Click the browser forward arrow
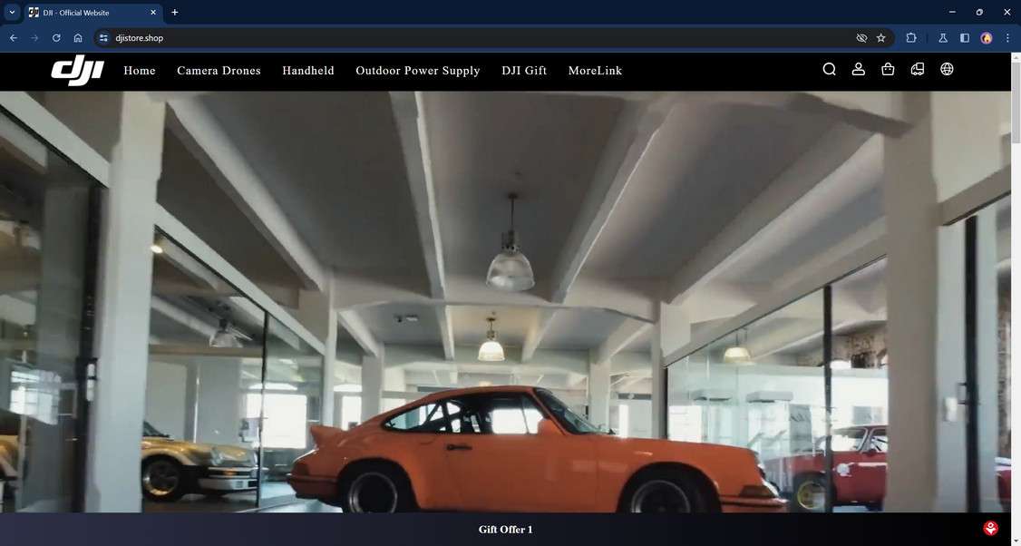1021x546 pixels. coord(34,38)
